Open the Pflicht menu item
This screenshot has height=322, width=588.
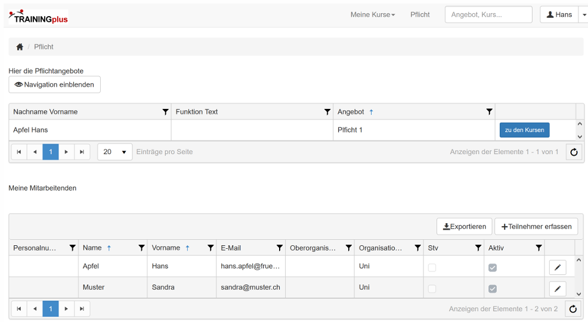(420, 15)
